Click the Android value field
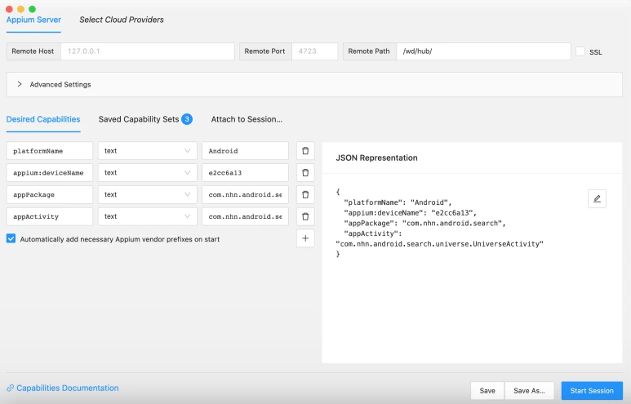Image resolution: width=631 pixels, height=404 pixels. pyautogui.click(x=245, y=151)
